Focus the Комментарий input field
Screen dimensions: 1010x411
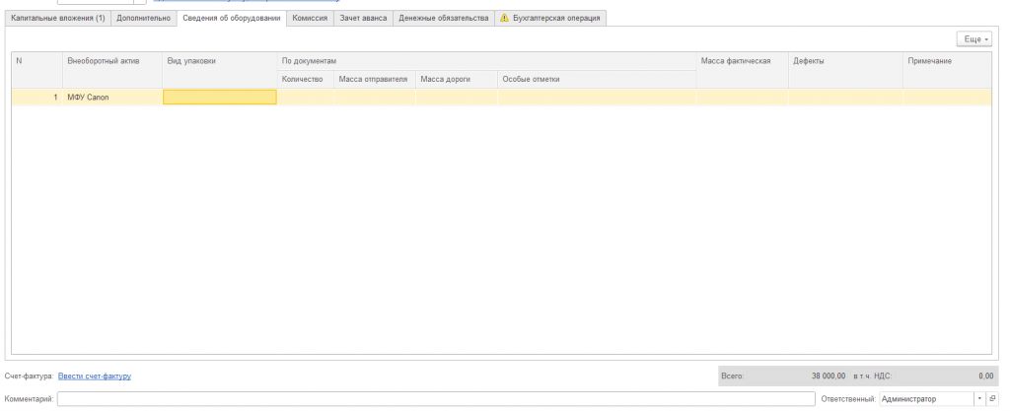pyautogui.click(x=435, y=399)
